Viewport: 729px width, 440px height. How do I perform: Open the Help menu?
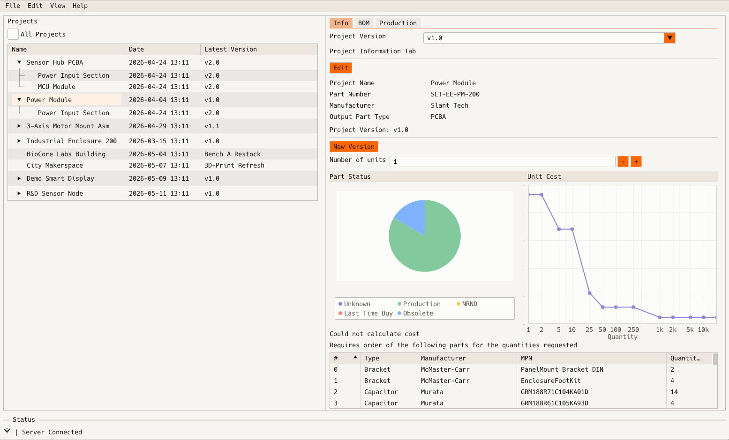click(x=80, y=6)
